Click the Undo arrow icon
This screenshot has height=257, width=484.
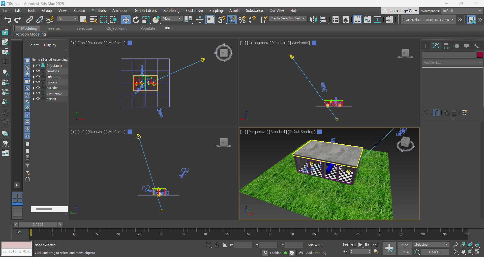(x=8, y=20)
